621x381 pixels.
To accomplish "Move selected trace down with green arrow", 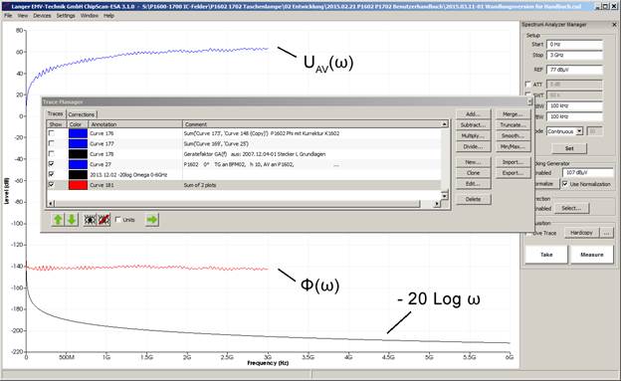I will point(72,220).
